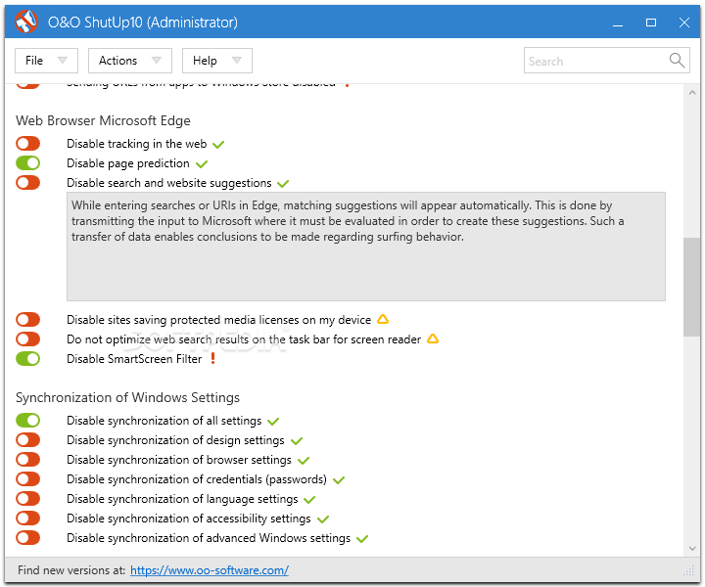The image size is (705, 587).
Task: Expand Disable SmartScreen Filter label
Action: click(134, 359)
